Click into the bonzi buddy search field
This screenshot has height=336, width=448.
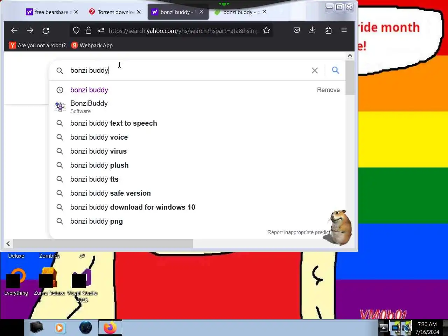[187, 70]
